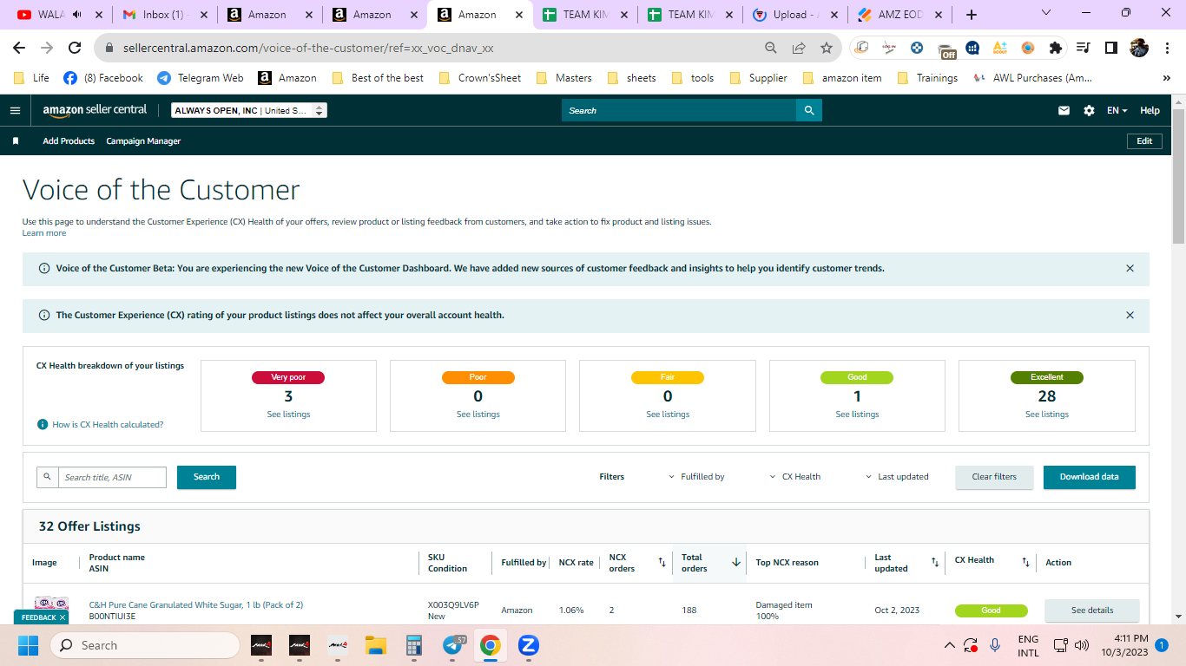Open the AMZScout extension icon

click(x=1000, y=48)
